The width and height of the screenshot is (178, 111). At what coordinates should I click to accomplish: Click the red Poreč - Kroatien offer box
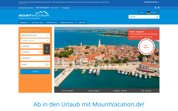144,35
